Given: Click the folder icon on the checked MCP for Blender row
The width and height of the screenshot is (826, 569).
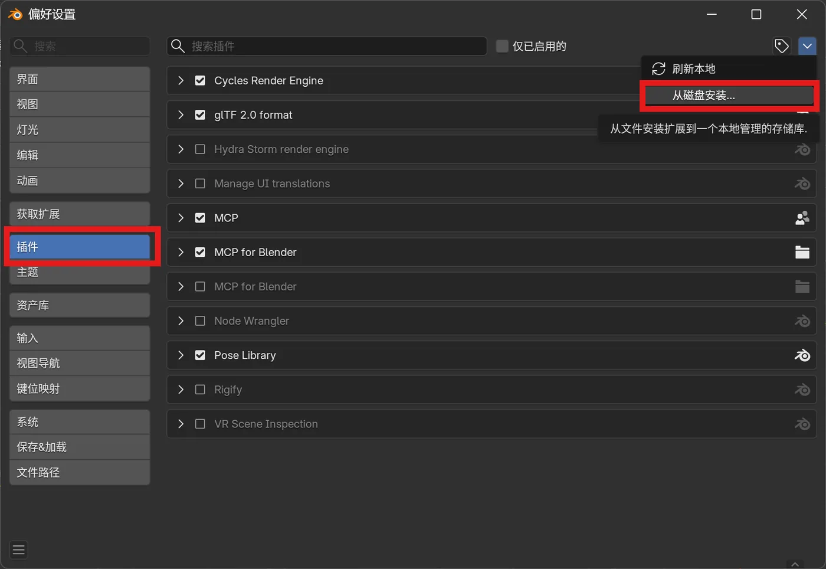Looking at the screenshot, I should pyautogui.click(x=802, y=252).
